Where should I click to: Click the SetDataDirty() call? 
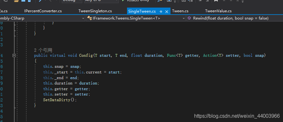[60, 100]
